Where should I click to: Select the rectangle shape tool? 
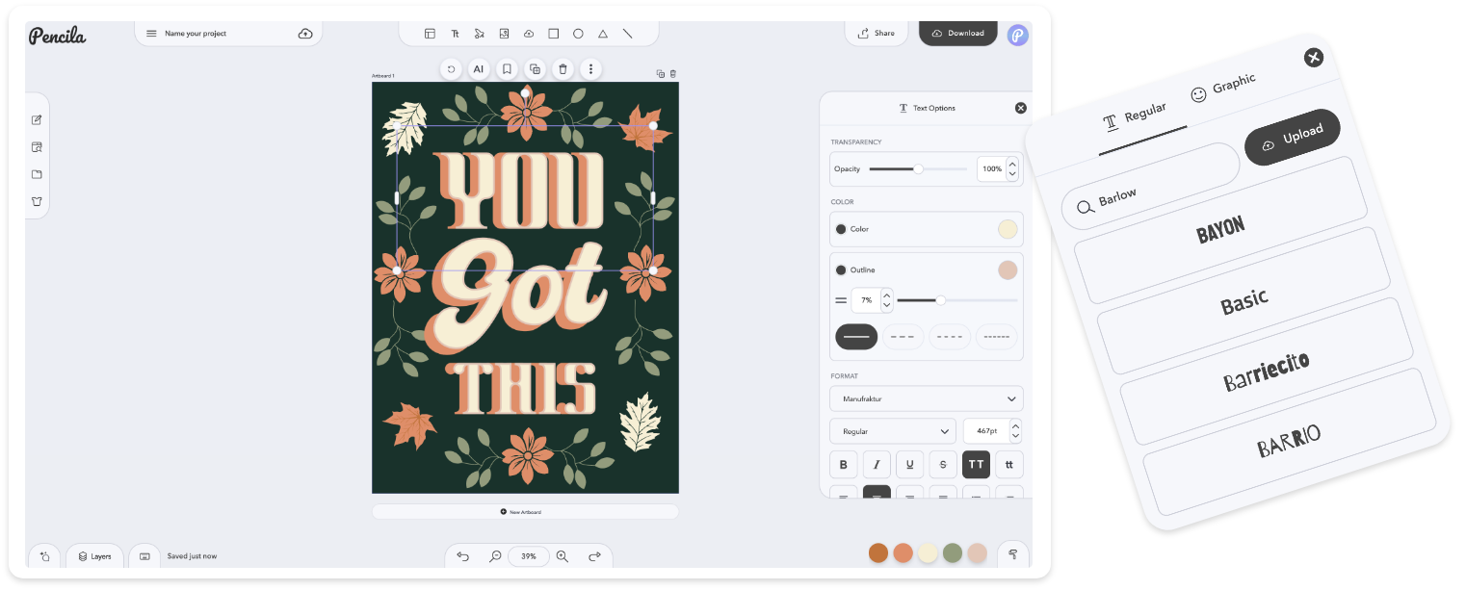pos(554,34)
